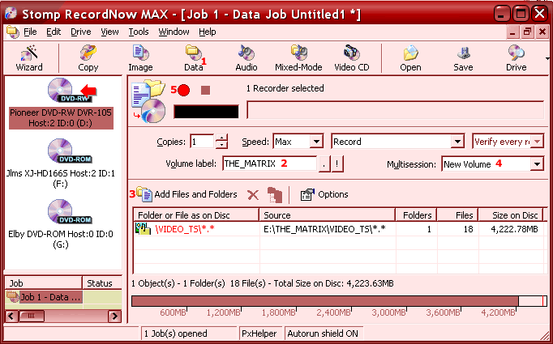
Task: Open the Copy disc job
Action: point(88,58)
